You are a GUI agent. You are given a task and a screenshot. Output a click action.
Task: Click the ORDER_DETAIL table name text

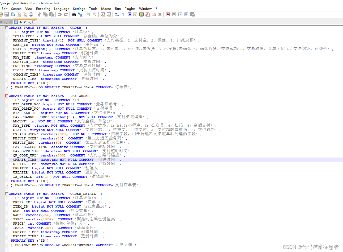coord(83,194)
